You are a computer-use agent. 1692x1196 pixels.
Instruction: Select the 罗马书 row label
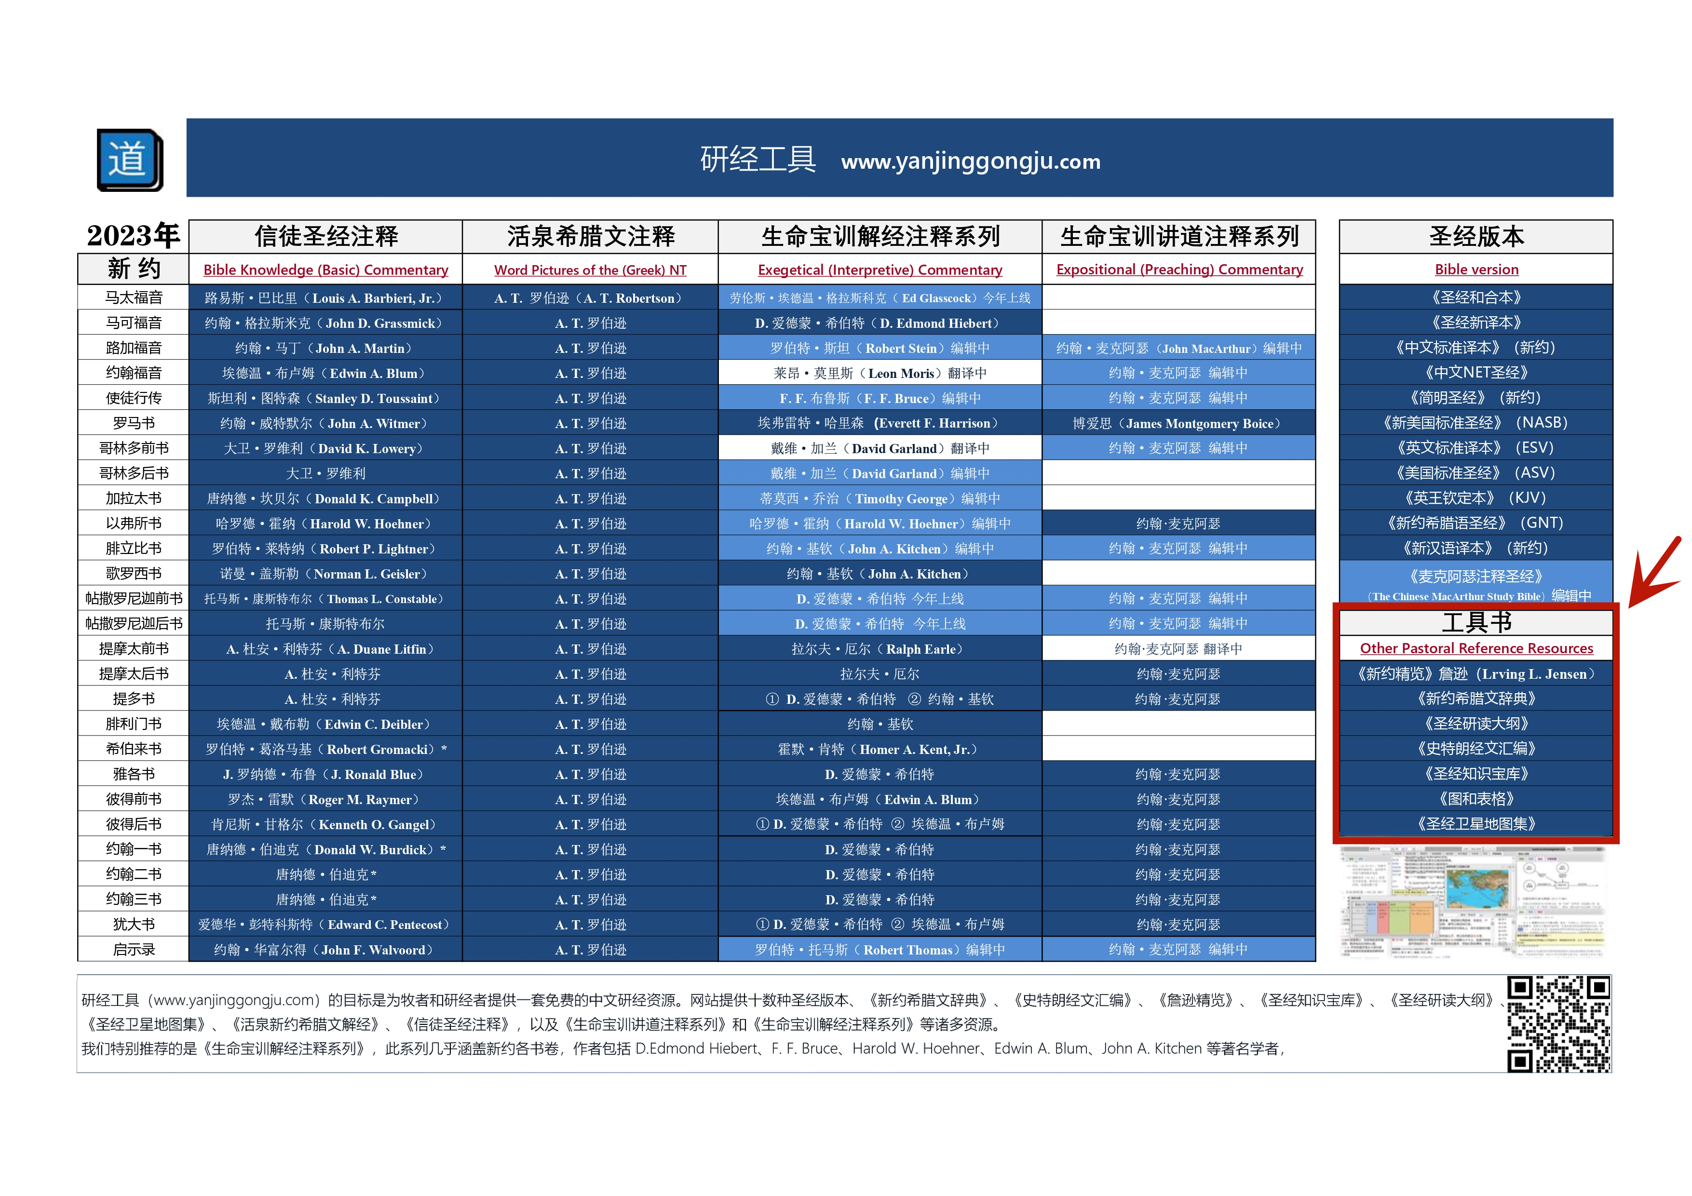134,423
